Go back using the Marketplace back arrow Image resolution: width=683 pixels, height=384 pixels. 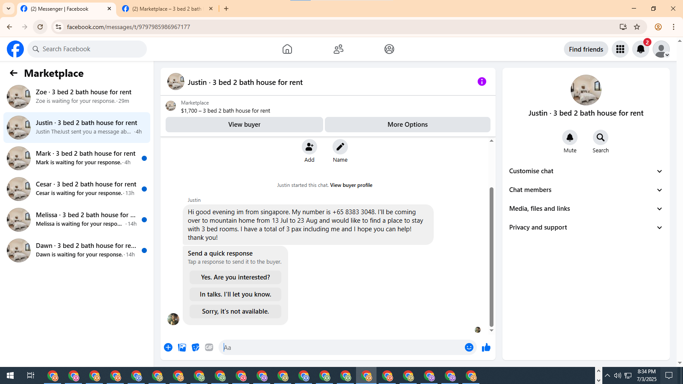tap(14, 73)
